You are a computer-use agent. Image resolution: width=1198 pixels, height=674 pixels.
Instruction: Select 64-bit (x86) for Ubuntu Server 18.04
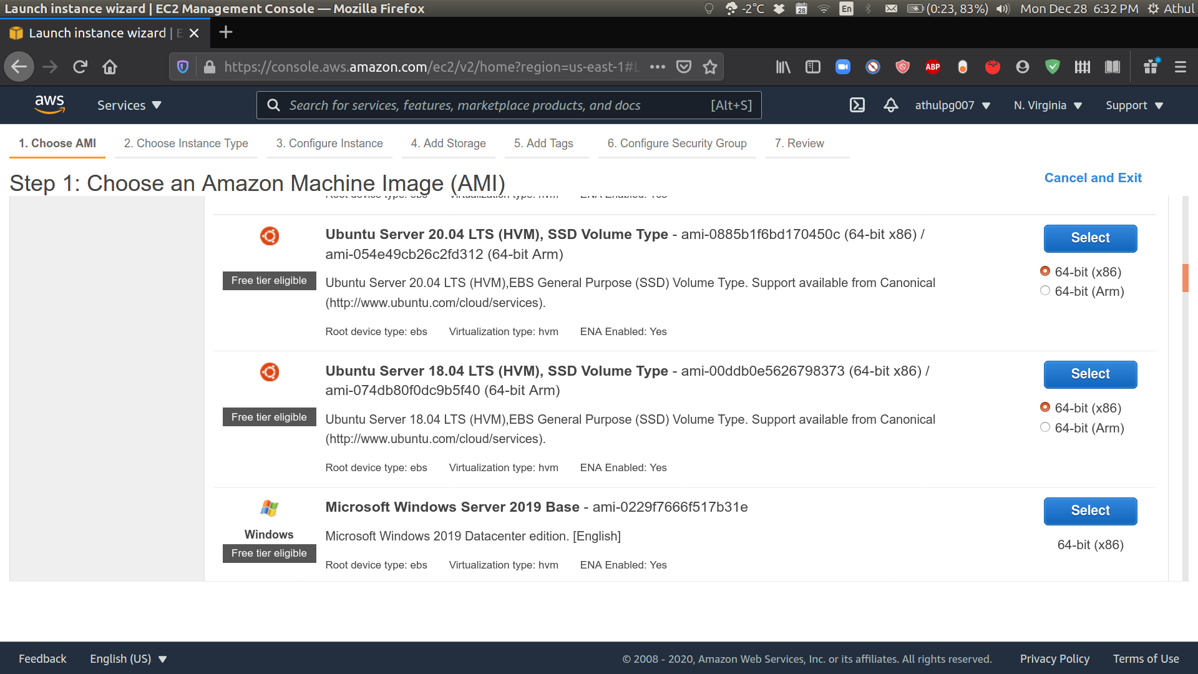coord(1045,407)
